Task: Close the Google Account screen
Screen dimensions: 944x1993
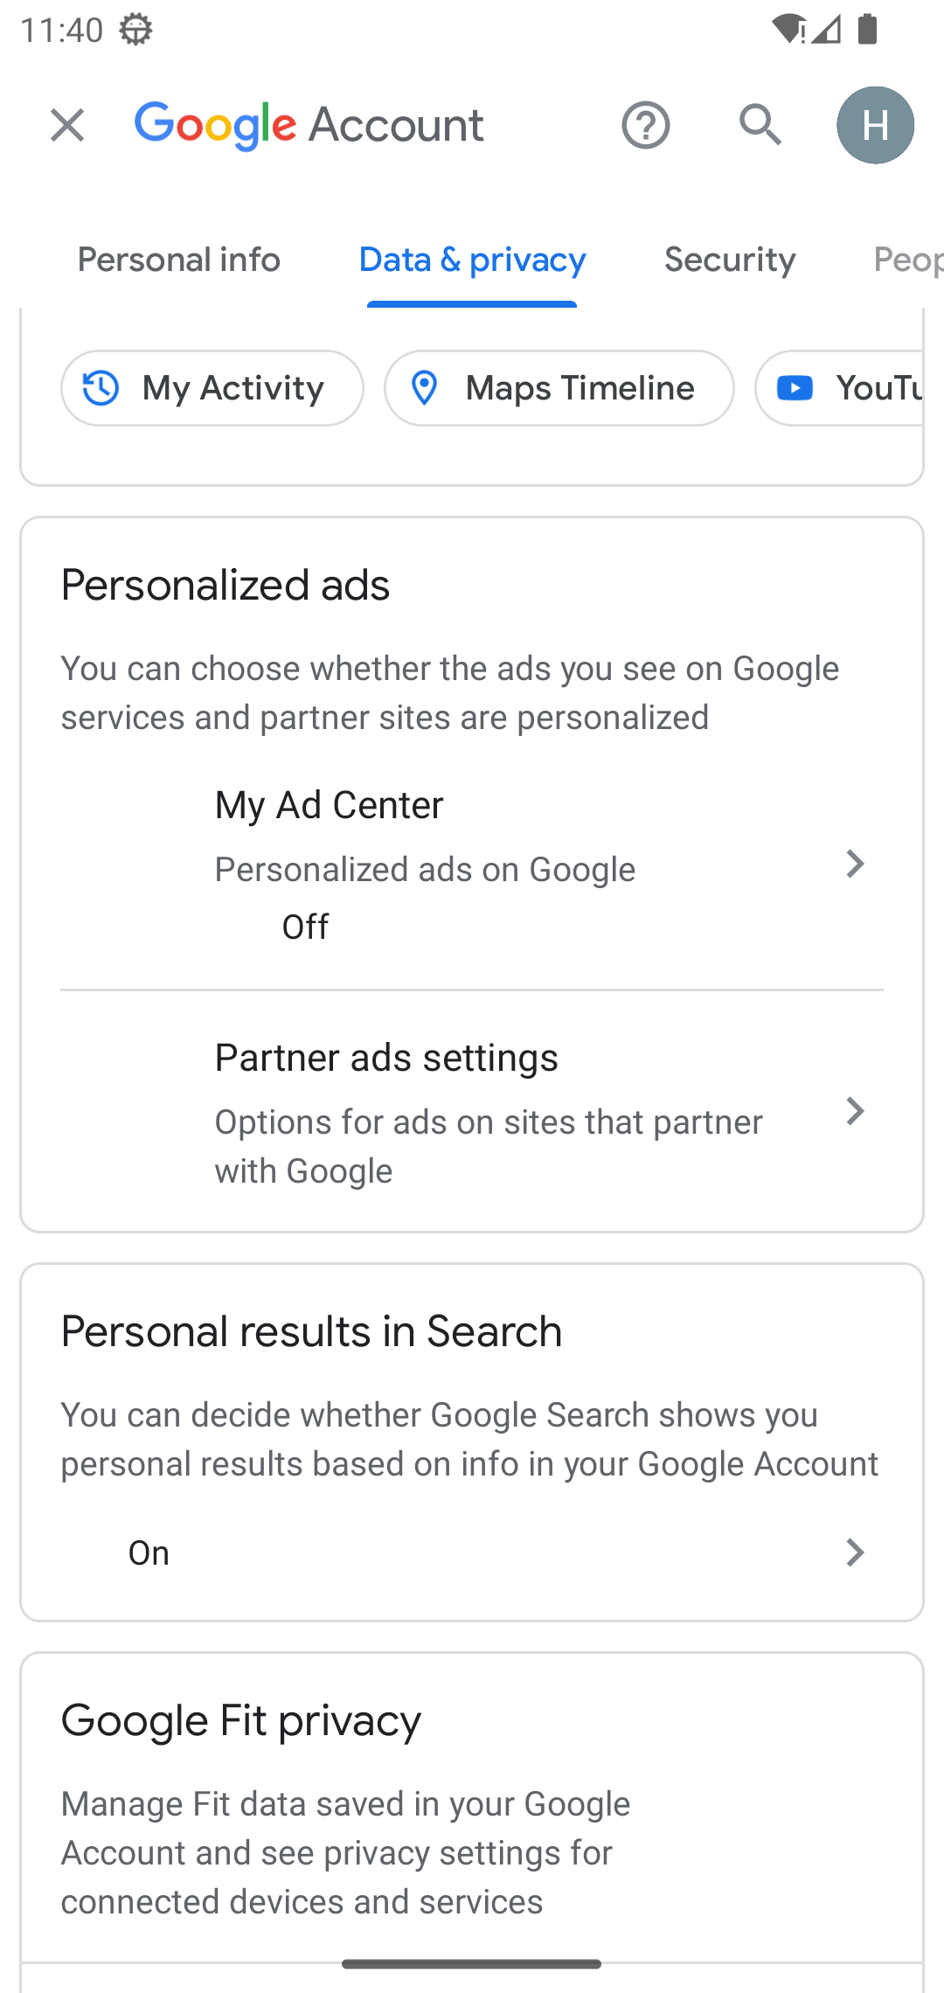Action: [67, 125]
